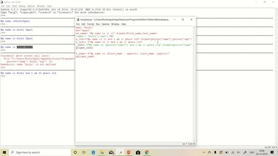Click 'My name is Ruchi and I am 33 years old' output
278x156 pixels.
click(x=28, y=73)
